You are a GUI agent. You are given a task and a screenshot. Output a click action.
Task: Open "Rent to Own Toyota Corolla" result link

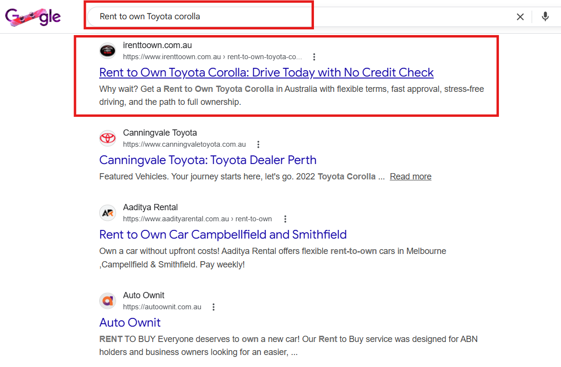tap(266, 73)
